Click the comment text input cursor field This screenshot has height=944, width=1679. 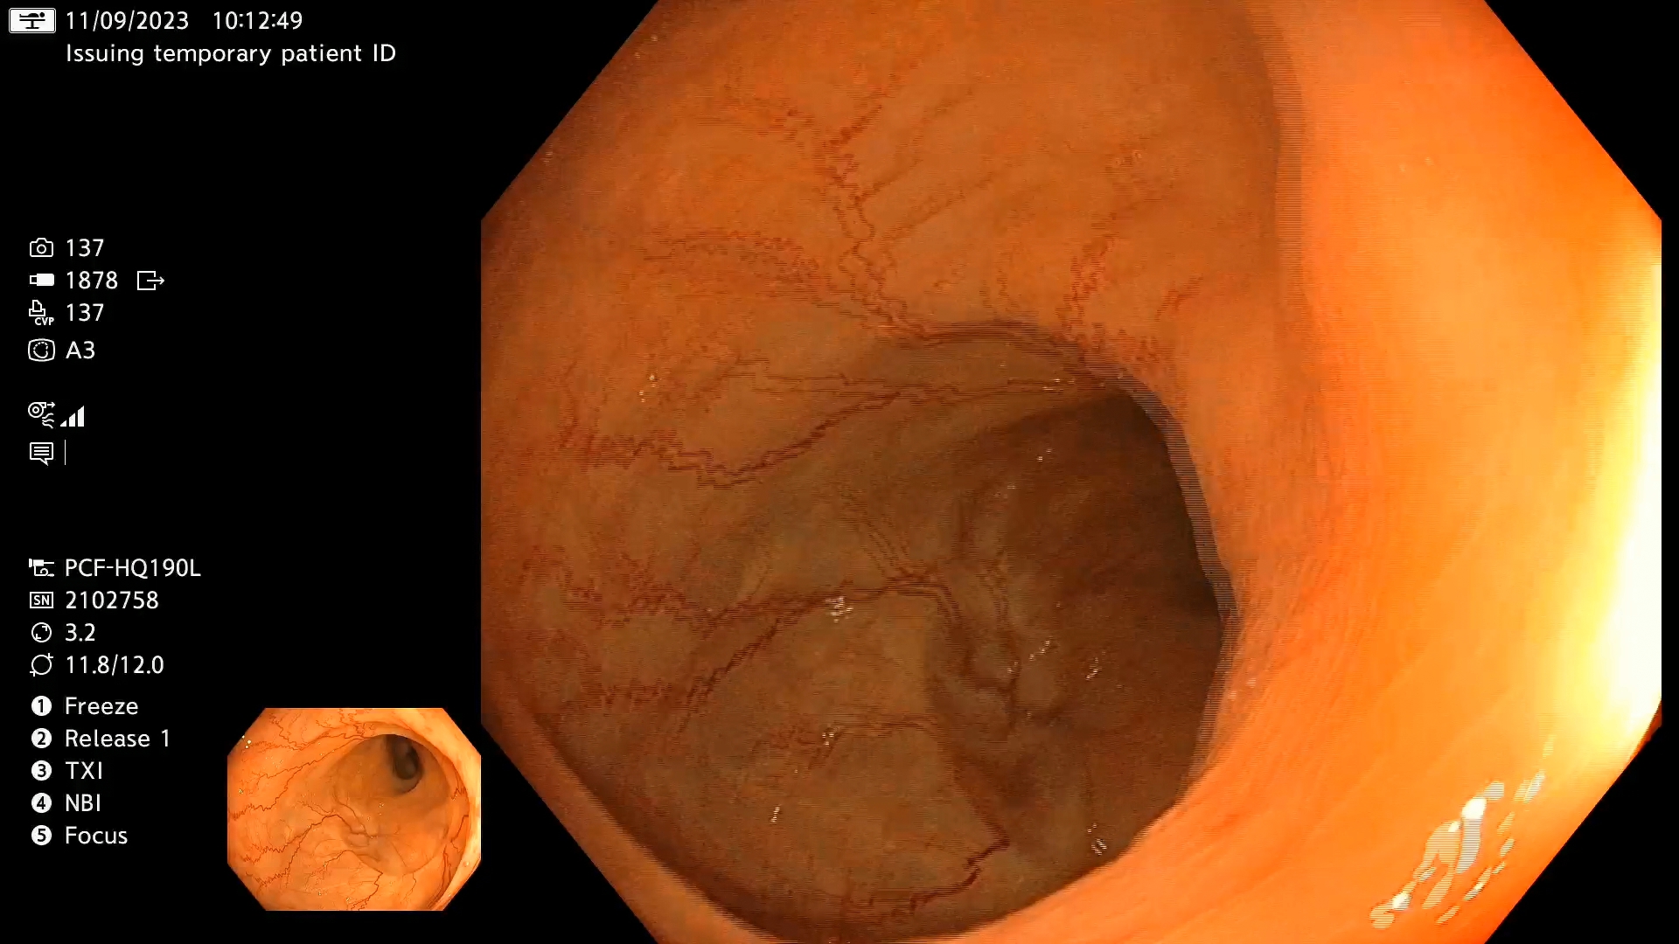click(x=66, y=453)
